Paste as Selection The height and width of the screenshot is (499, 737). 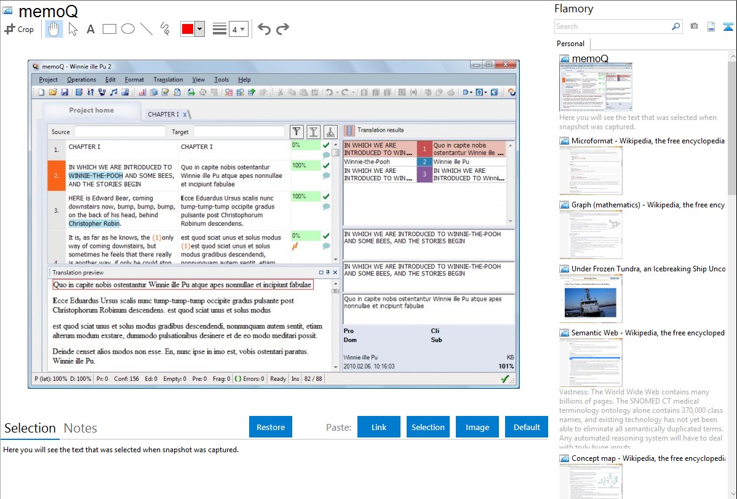click(428, 427)
